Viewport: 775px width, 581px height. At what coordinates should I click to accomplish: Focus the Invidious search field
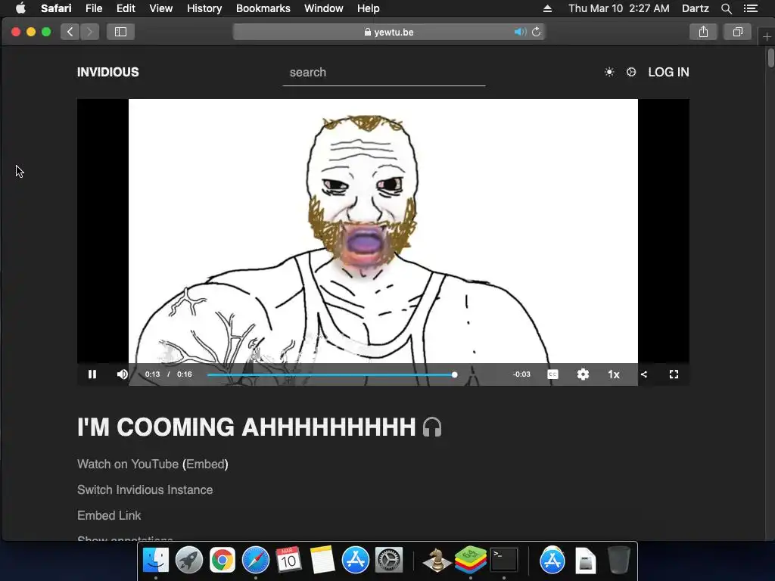coord(384,73)
